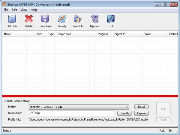This screenshot has height=135, width=180.
Task: Click the Profile Info text field
Action: [88, 120]
